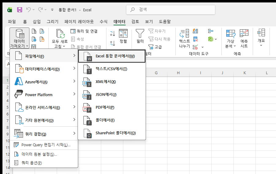The image size is (276, 174).
Task: Click the 데이터 가져오기 dropdown button
Action: [19, 38]
